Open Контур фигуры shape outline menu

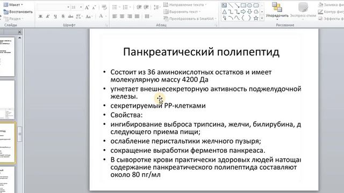coord(331,12)
